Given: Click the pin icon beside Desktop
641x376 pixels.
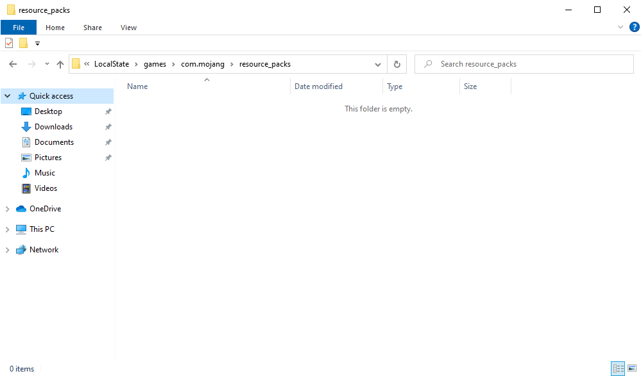Looking at the screenshot, I should pyautogui.click(x=108, y=111).
